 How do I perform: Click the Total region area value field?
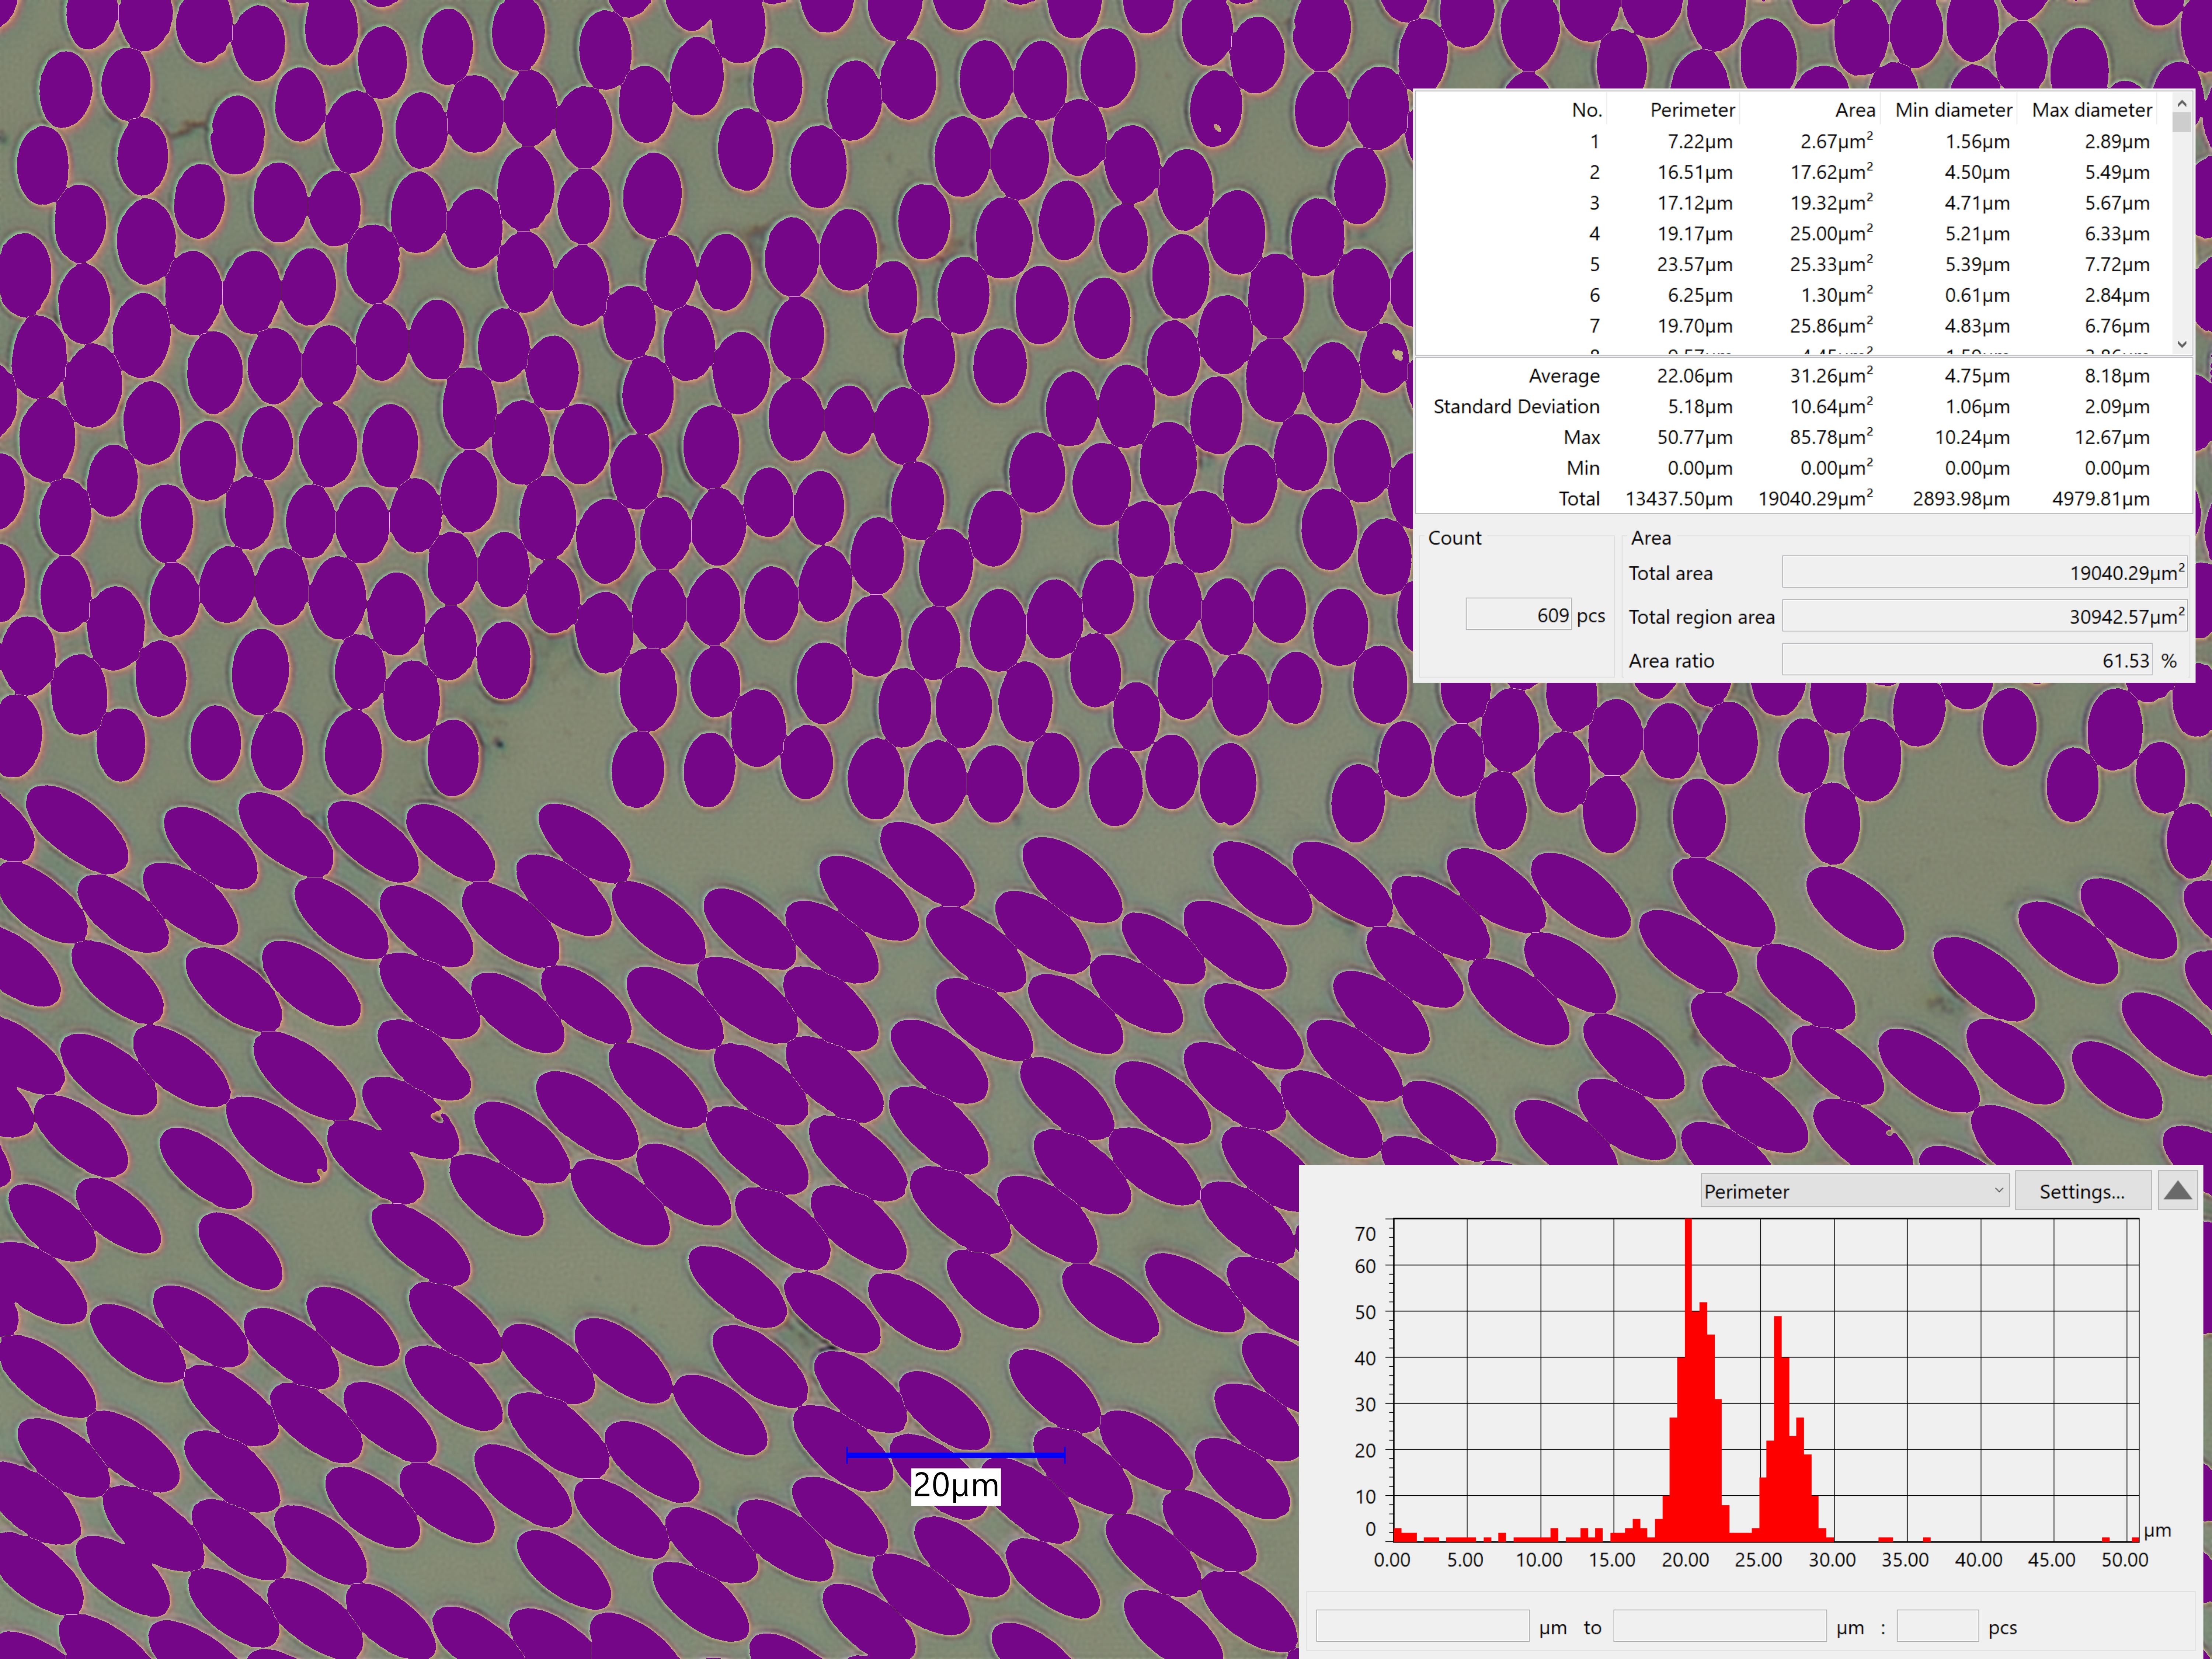pyautogui.click(x=1984, y=616)
